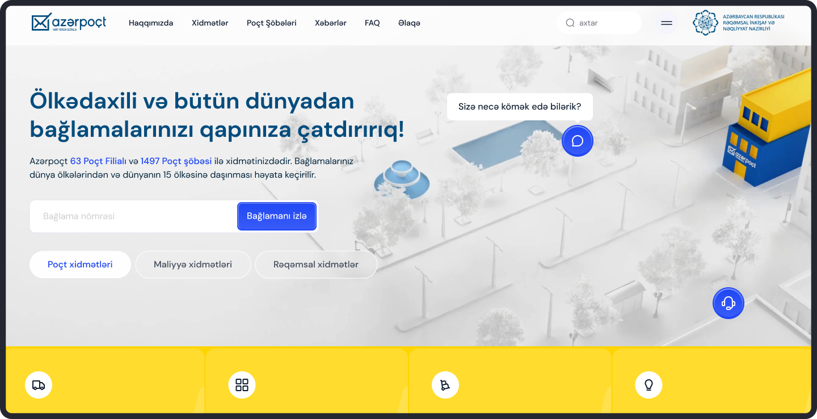The width and height of the screenshot is (817, 419).
Task: Open Xəbərlər page
Action: pyautogui.click(x=331, y=23)
